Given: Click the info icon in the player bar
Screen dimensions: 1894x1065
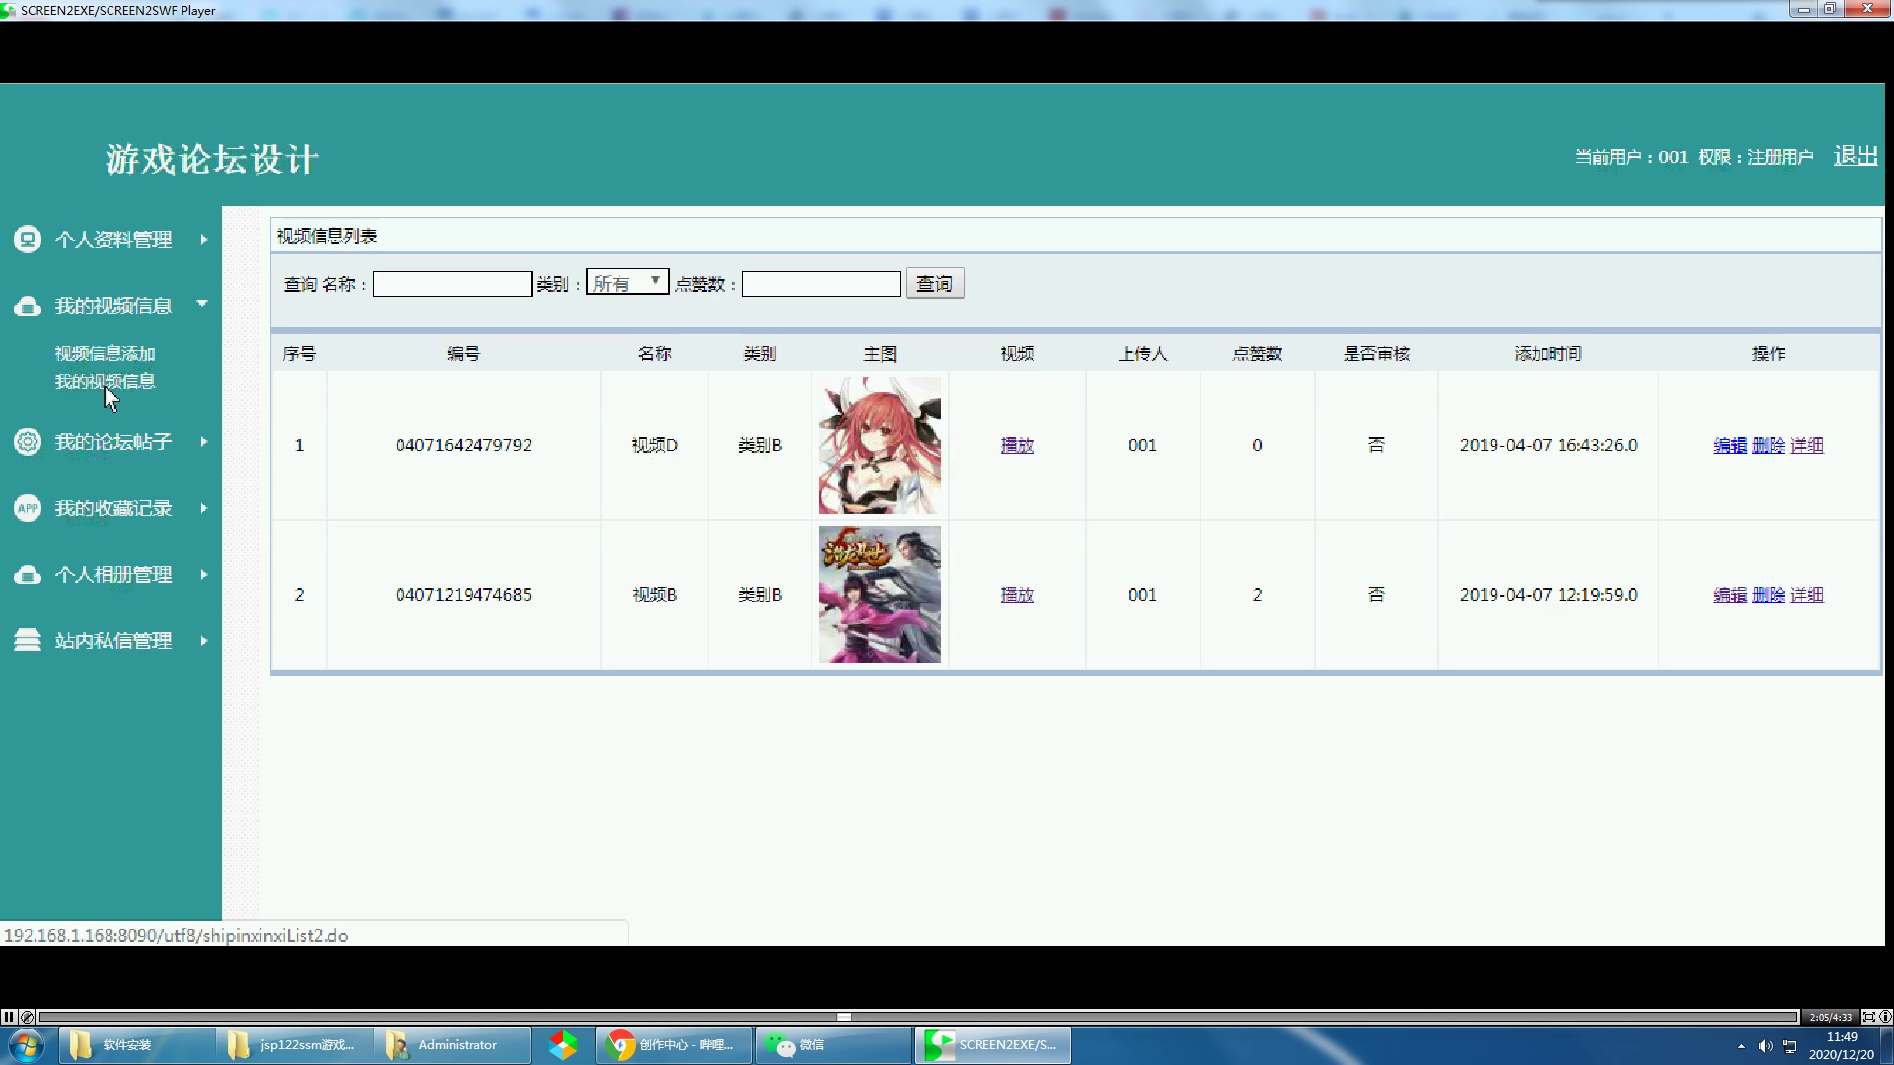Looking at the screenshot, I should [1885, 1017].
